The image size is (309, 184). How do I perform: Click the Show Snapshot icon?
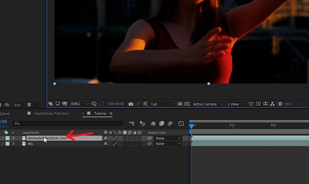(x=138, y=104)
